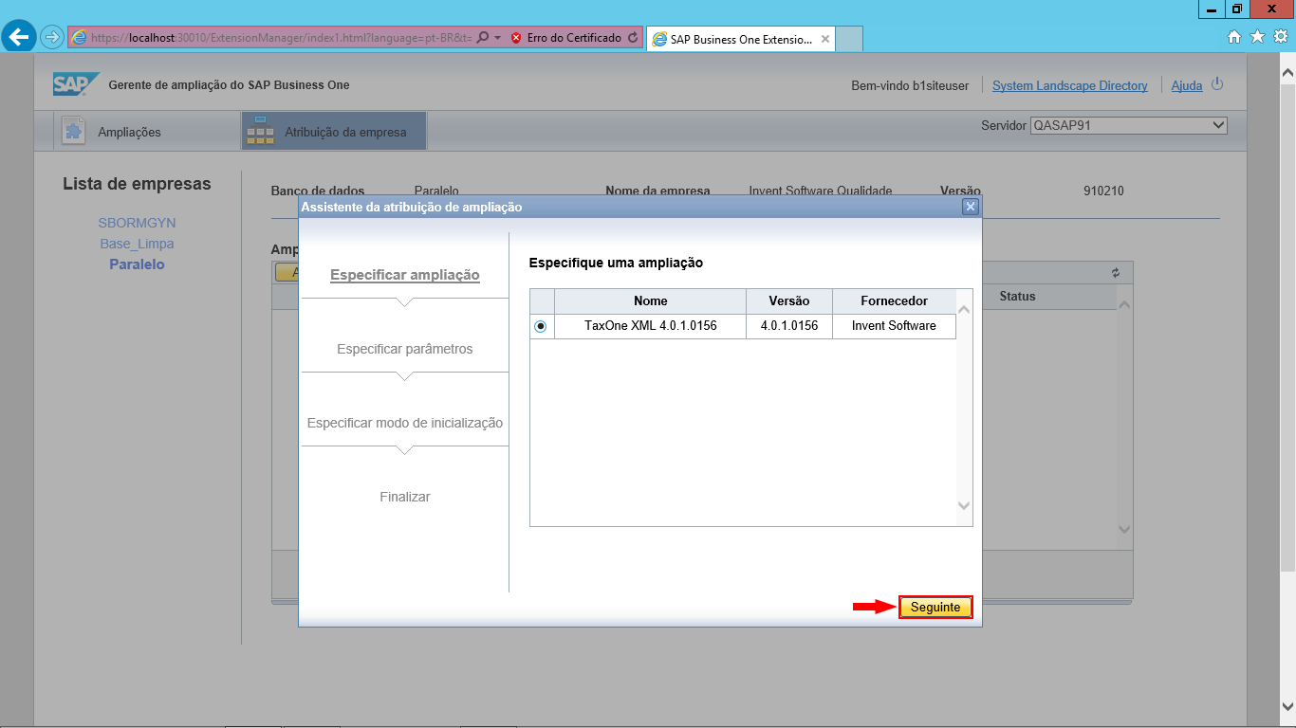Image resolution: width=1296 pixels, height=728 pixels.
Task: Open the Internet Explorer Tools gear icon
Action: 1280,37
